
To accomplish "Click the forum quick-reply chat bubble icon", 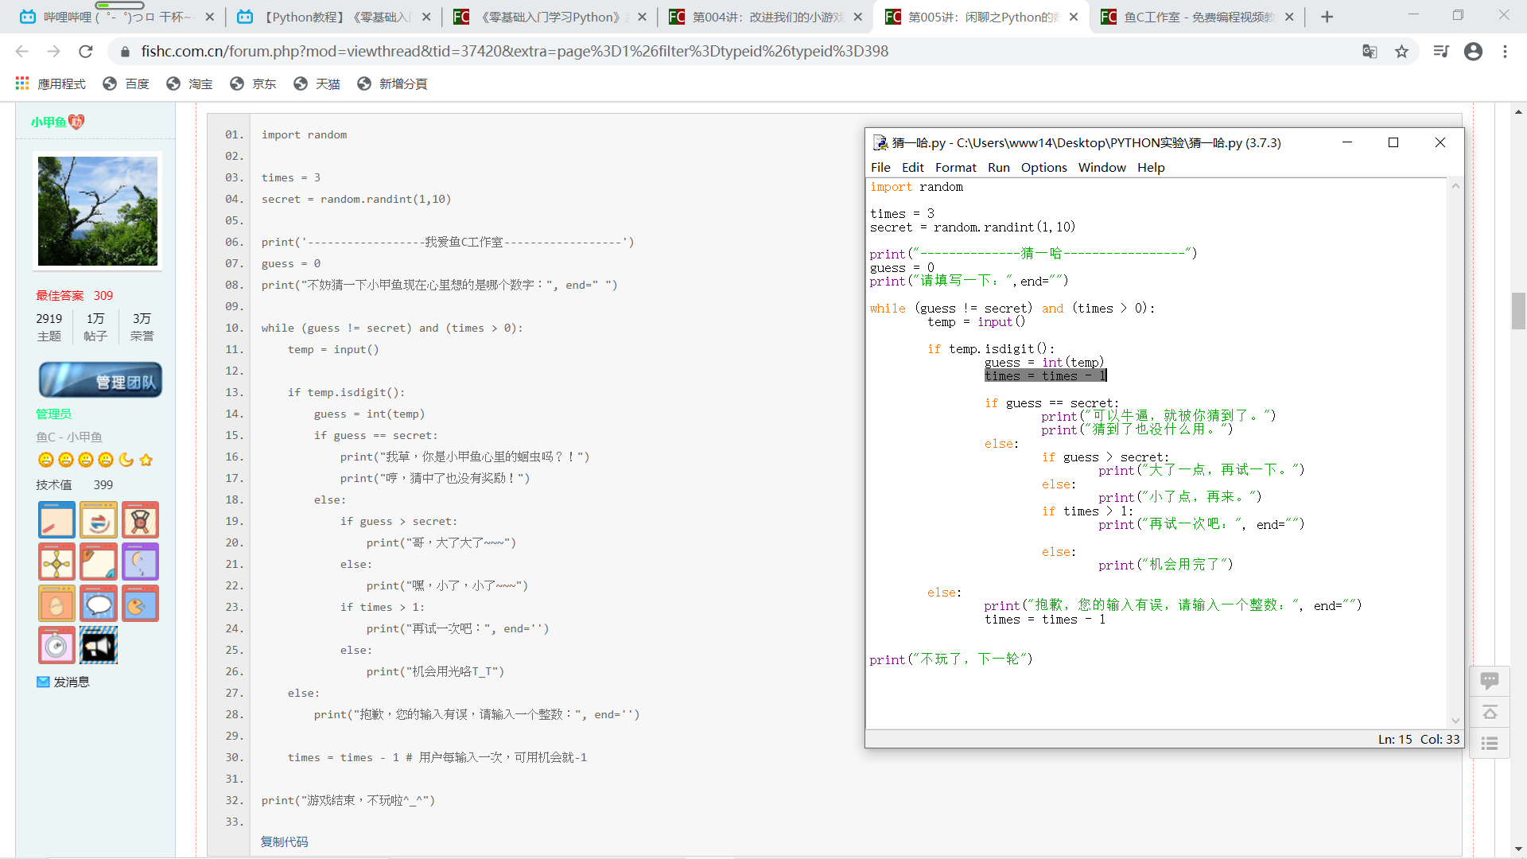I will coord(1489,681).
